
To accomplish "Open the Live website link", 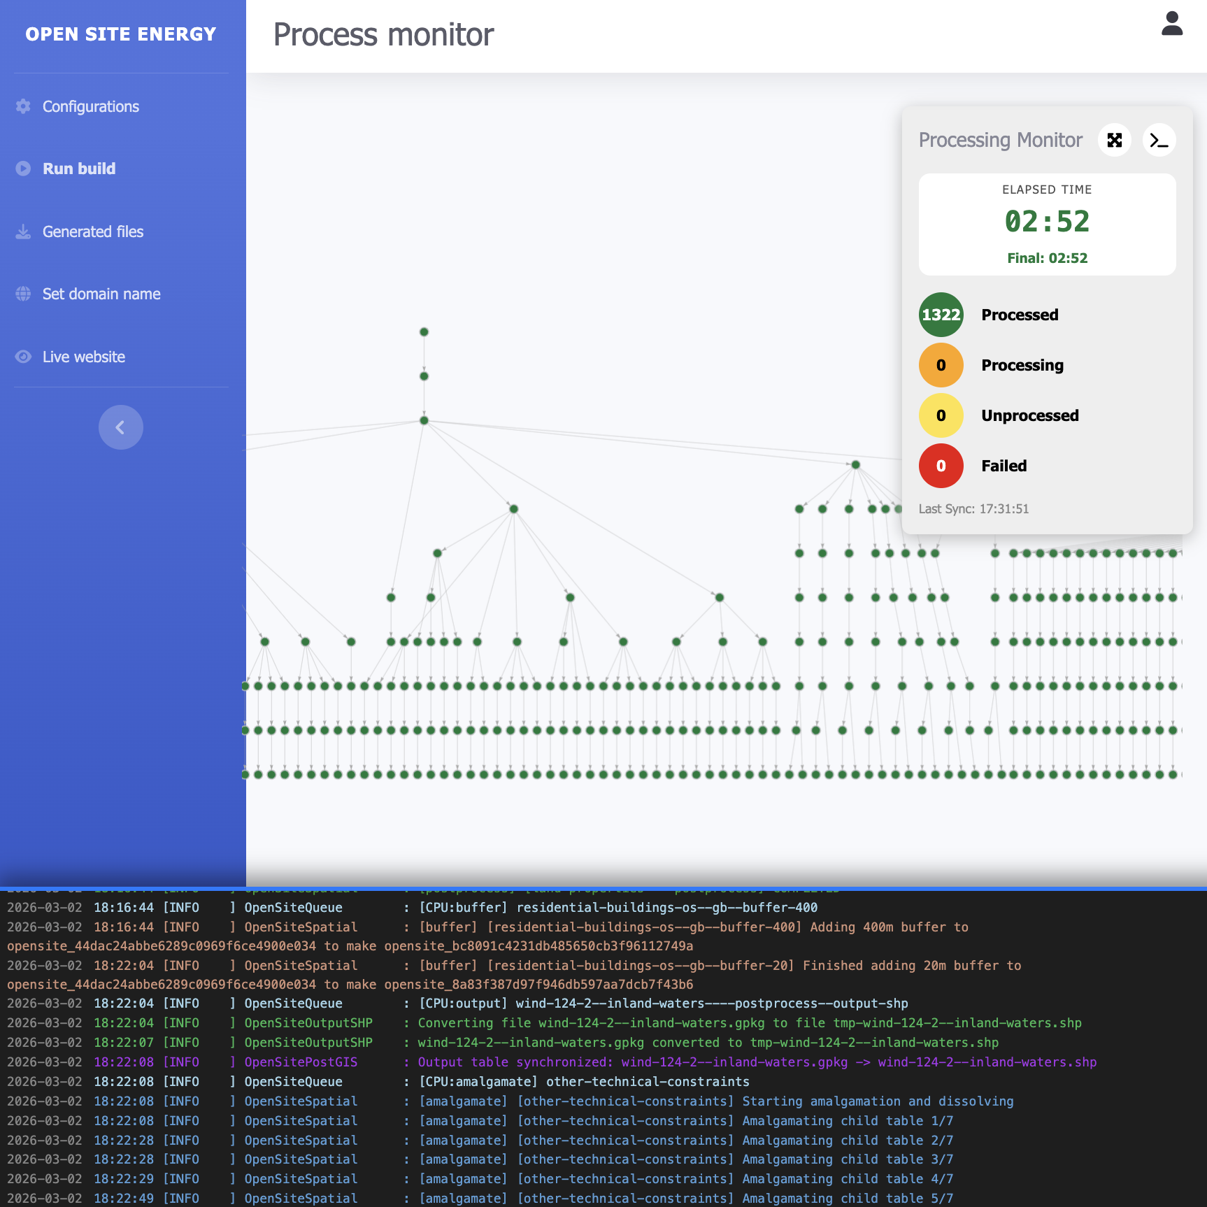I will point(84,357).
